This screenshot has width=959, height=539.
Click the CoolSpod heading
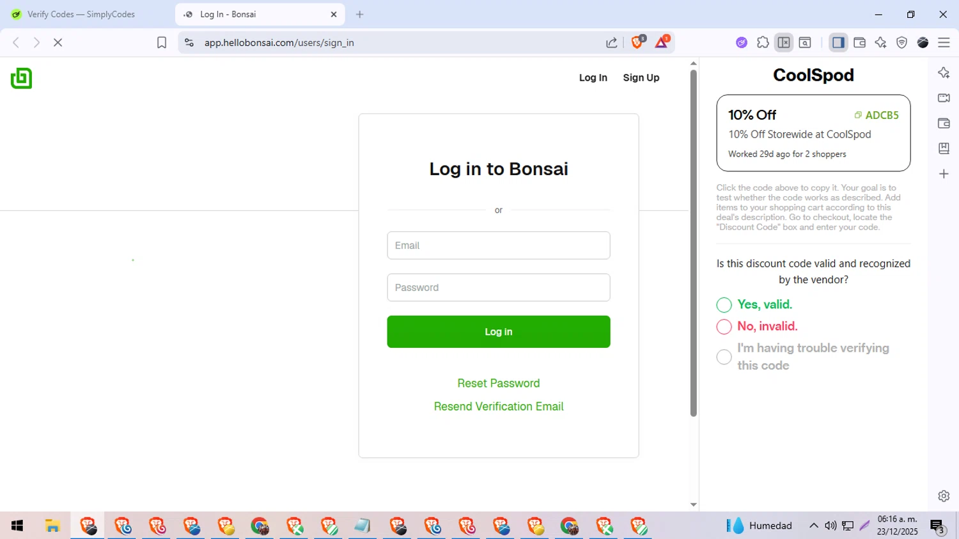(813, 75)
